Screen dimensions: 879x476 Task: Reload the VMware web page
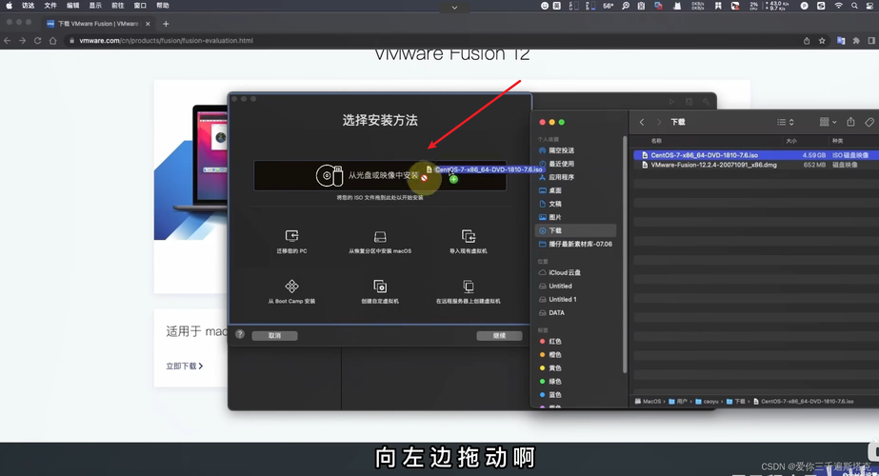37,40
